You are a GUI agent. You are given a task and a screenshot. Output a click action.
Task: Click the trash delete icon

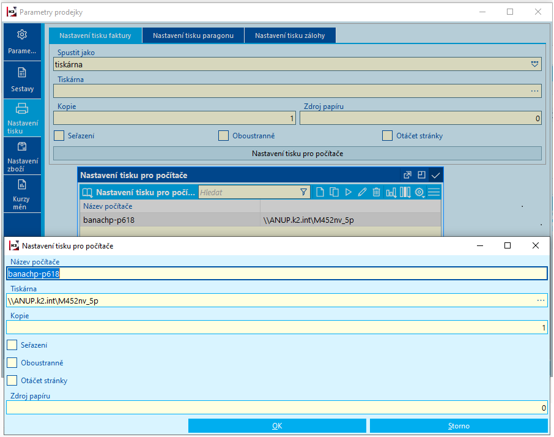coord(376,192)
